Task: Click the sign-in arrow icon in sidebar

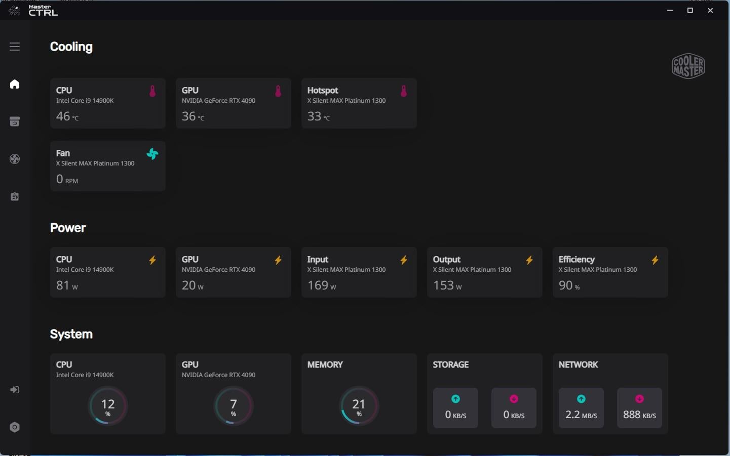Action: (x=15, y=390)
